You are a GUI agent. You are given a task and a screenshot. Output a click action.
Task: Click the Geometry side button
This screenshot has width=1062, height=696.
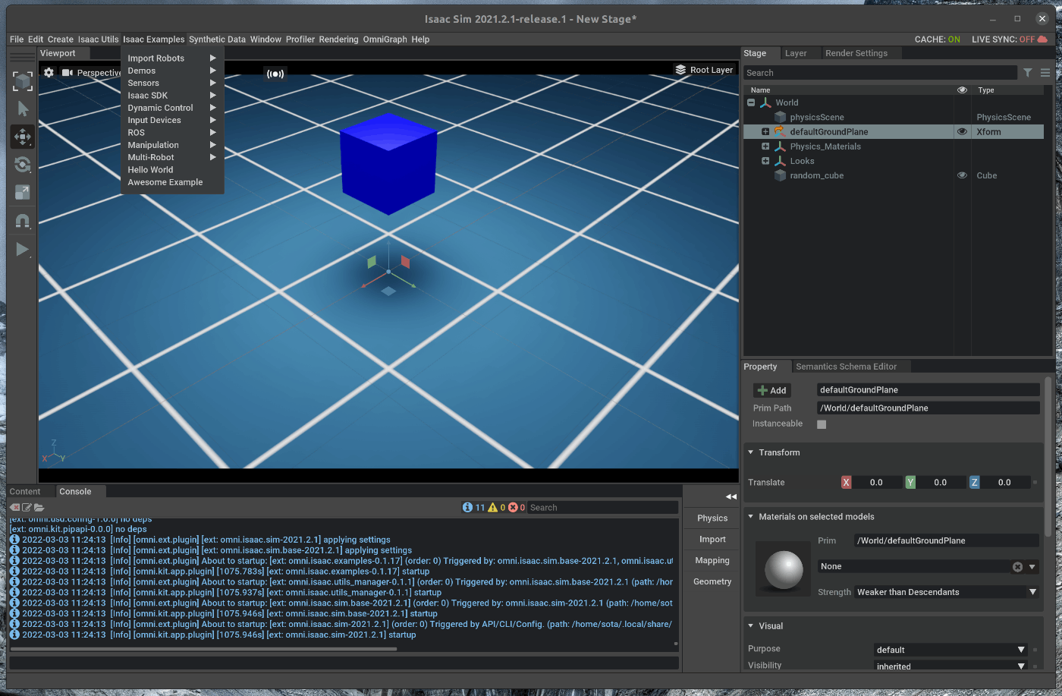712,582
